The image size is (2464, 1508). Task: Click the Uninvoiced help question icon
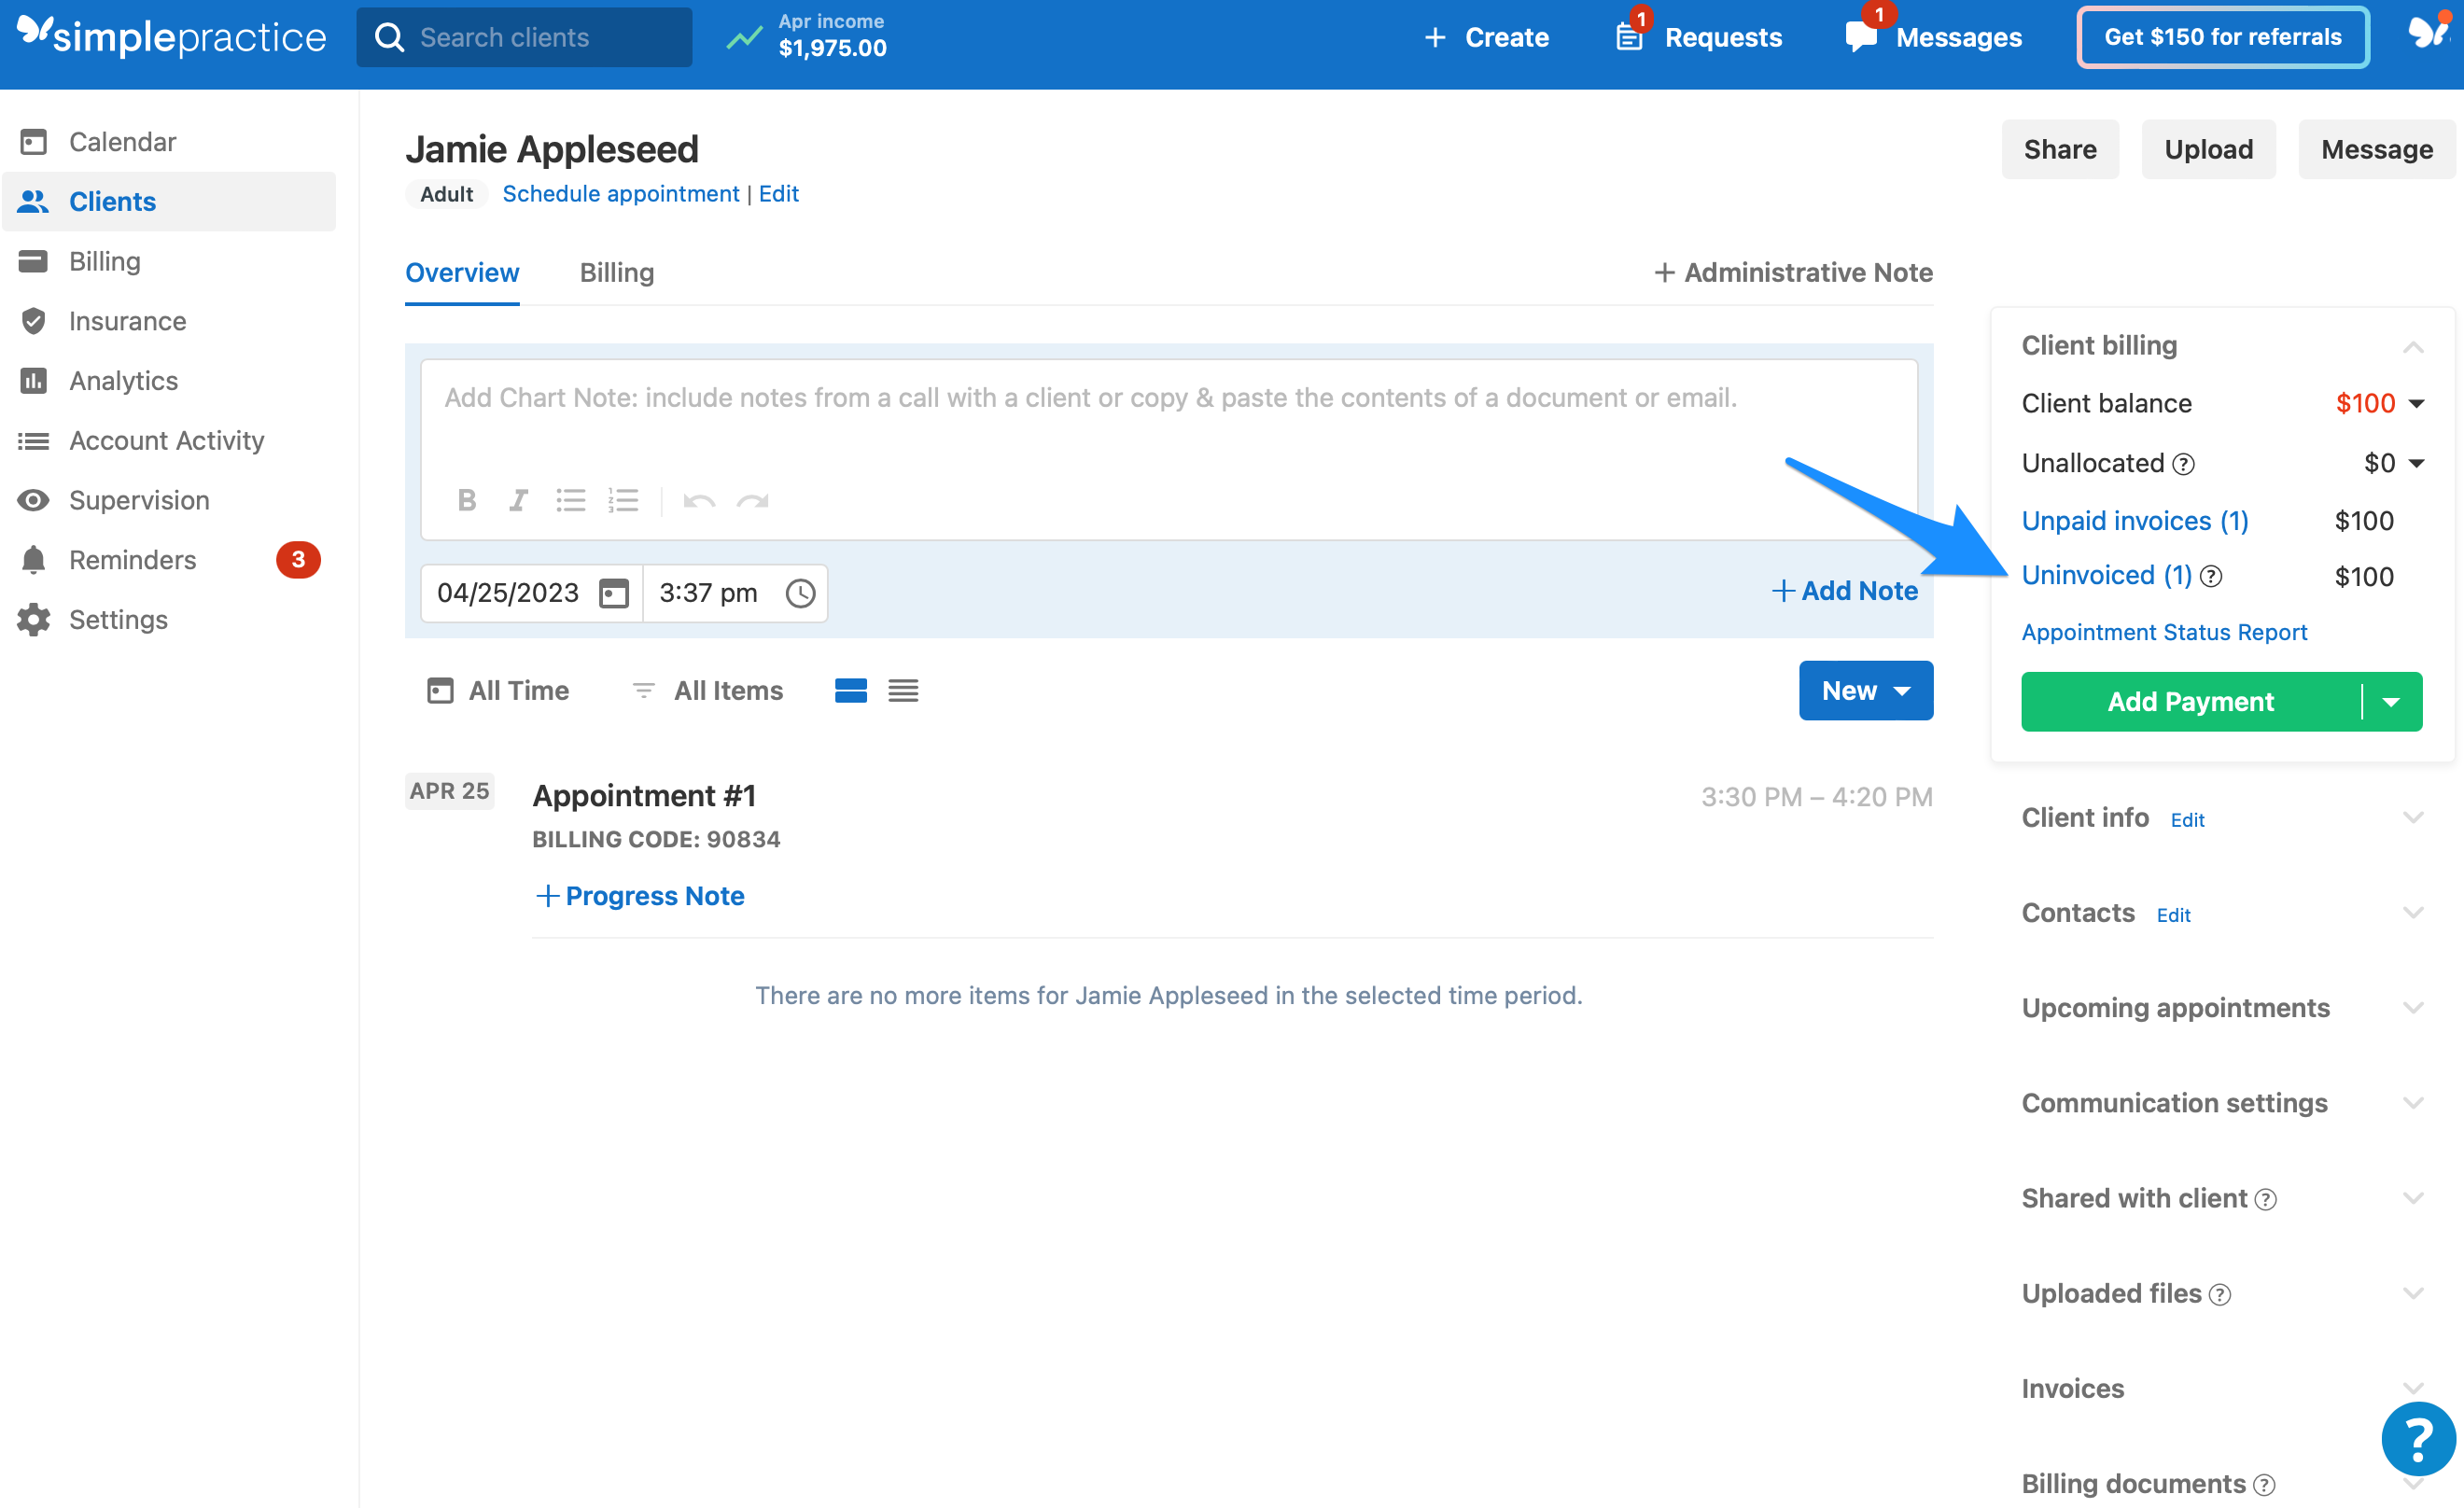2212,577
